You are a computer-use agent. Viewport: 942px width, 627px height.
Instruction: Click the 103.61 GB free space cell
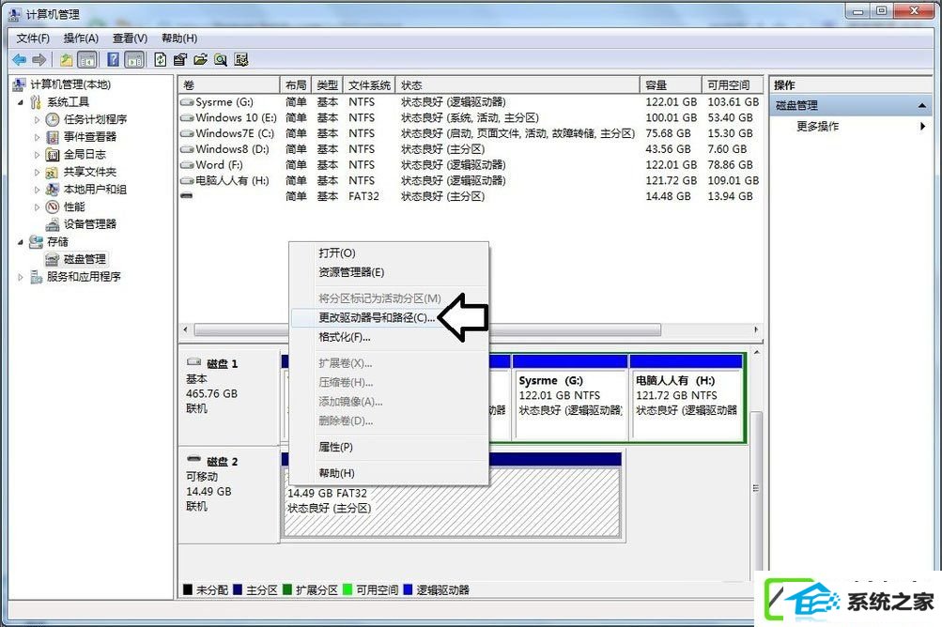coord(733,102)
